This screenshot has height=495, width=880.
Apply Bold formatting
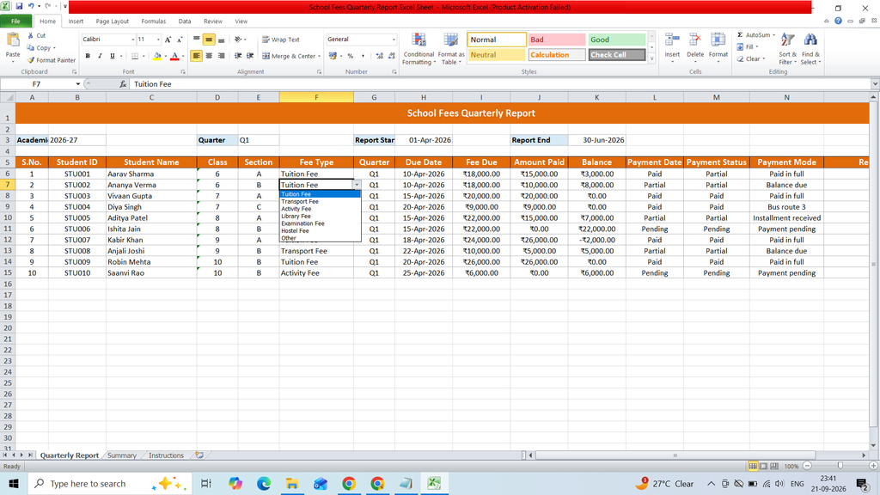88,56
